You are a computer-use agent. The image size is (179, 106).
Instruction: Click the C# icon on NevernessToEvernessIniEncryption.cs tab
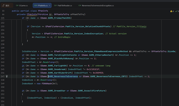pyautogui.click(x=80, y=5)
